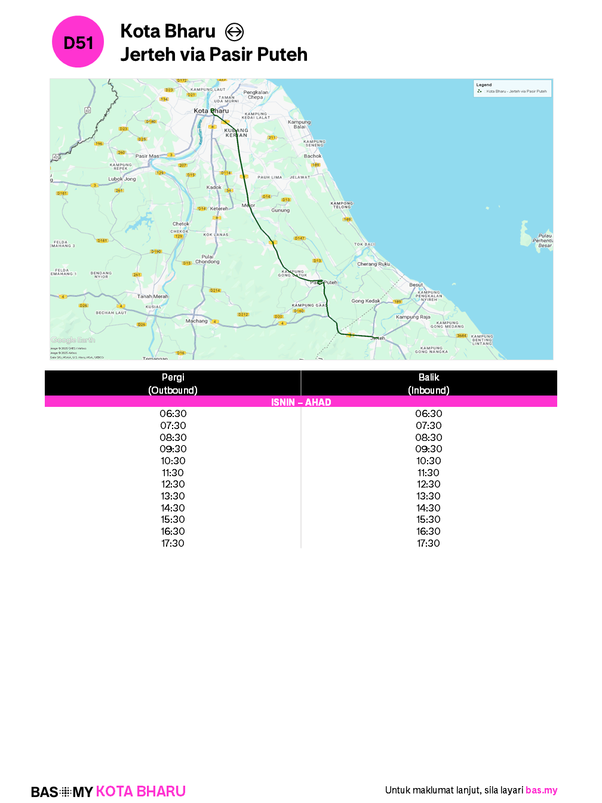Click the 17:30 inbound departure time
Viewport: 602px width, 803px height.
point(428,543)
